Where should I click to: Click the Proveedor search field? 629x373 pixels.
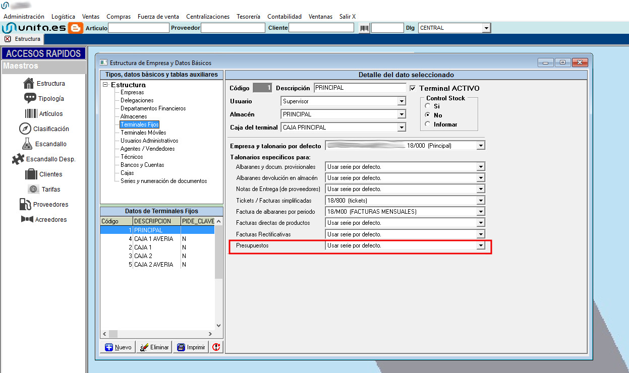pyautogui.click(x=233, y=28)
